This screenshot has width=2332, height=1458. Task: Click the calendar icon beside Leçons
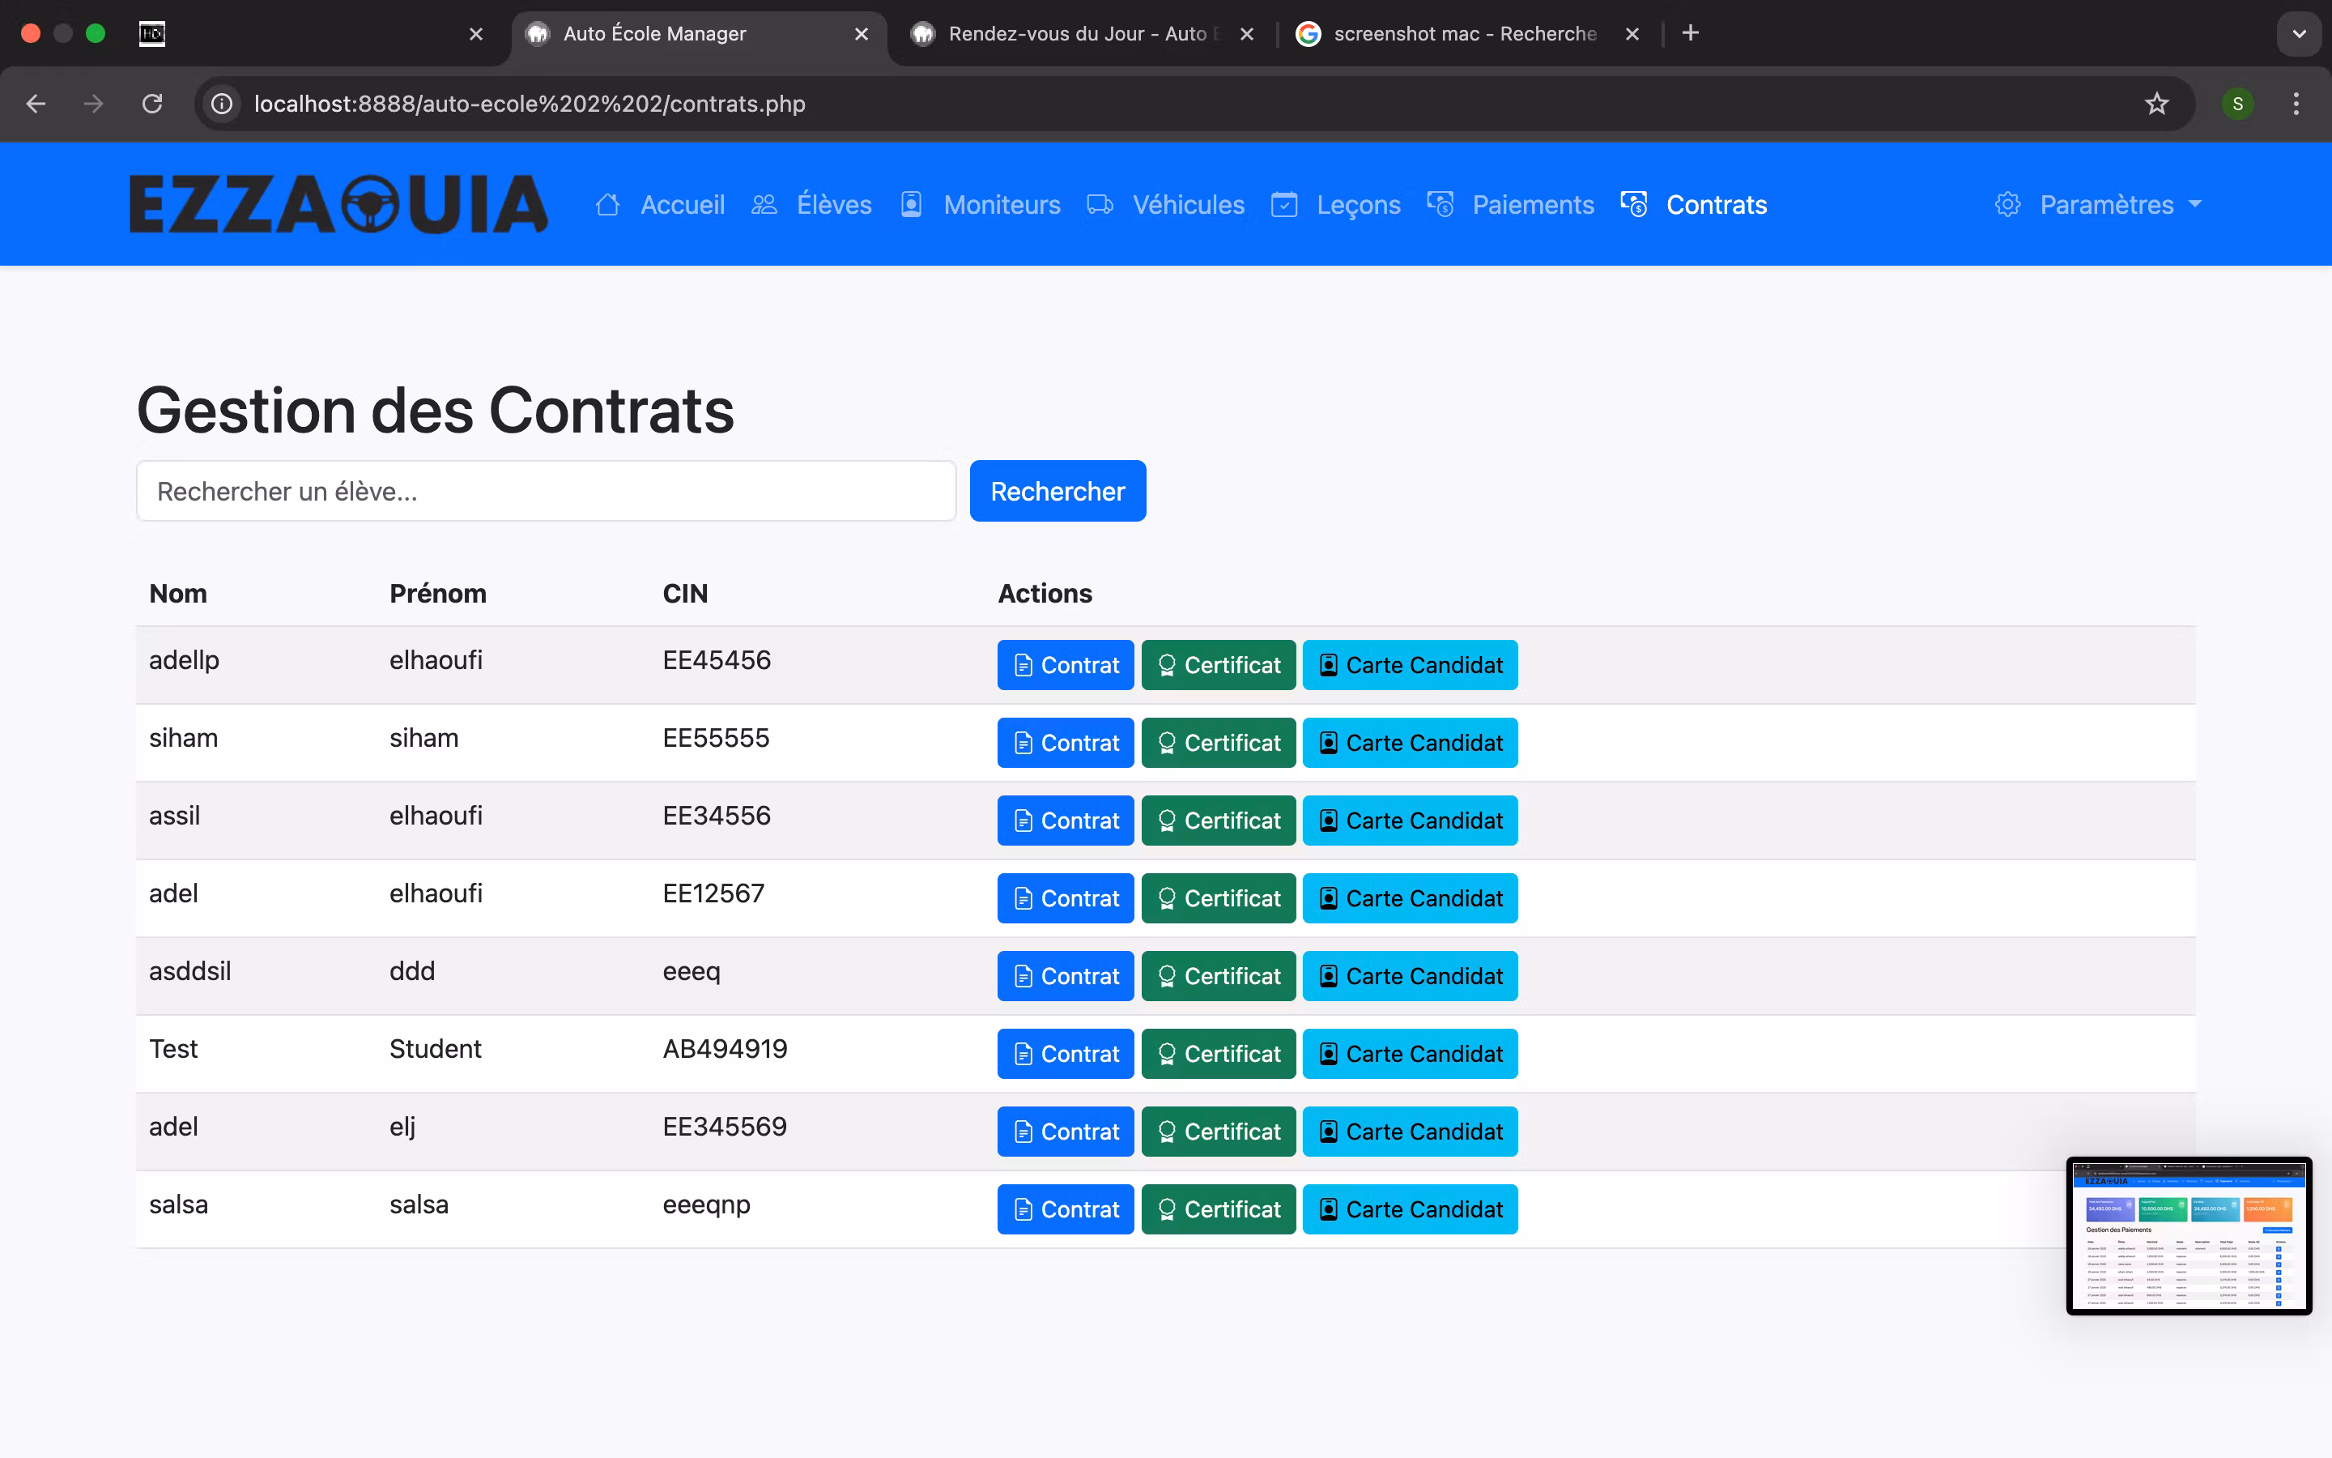pos(1283,204)
